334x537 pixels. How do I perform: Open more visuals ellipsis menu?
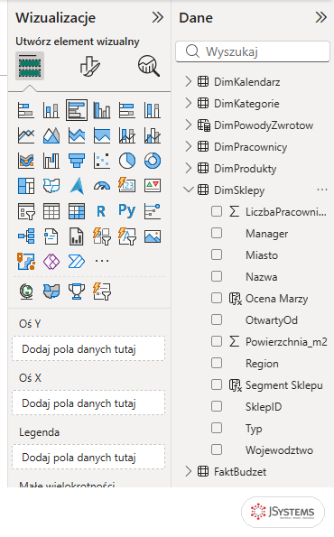click(102, 261)
